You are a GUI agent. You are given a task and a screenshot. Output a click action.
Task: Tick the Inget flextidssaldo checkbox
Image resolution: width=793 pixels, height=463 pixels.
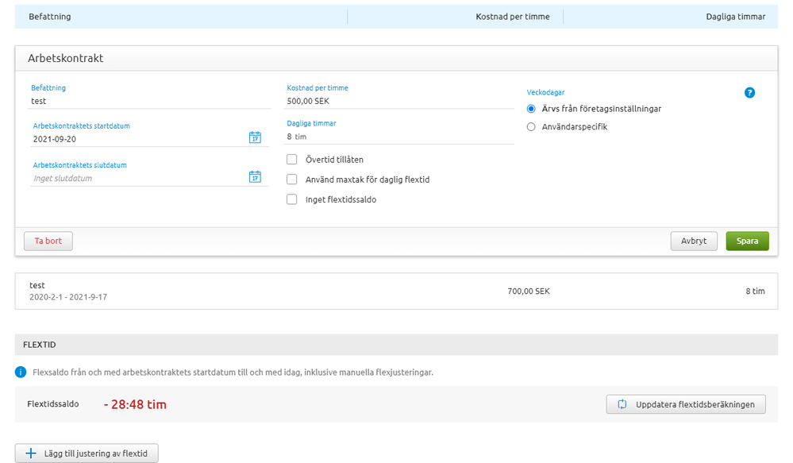click(x=292, y=199)
